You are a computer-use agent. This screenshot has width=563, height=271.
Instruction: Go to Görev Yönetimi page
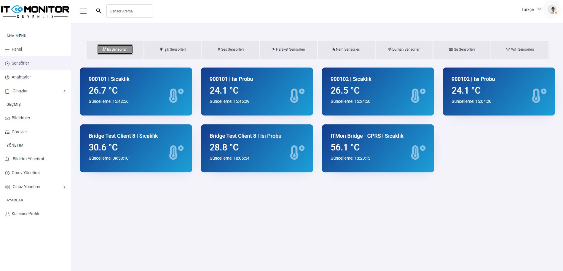(x=25, y=173)
